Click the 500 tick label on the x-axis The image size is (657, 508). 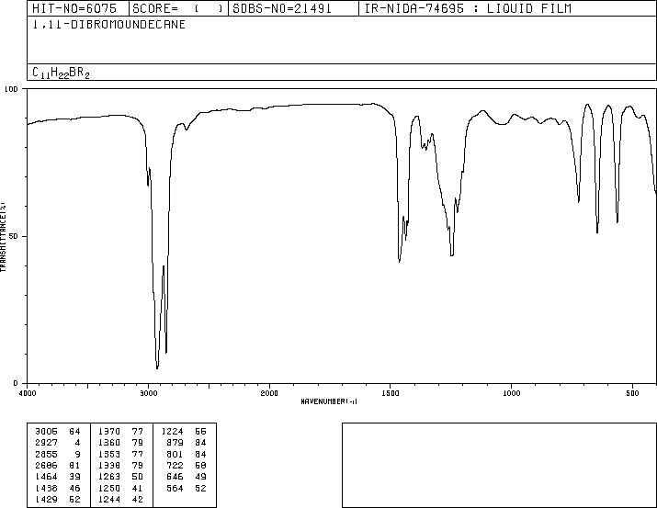633,393
